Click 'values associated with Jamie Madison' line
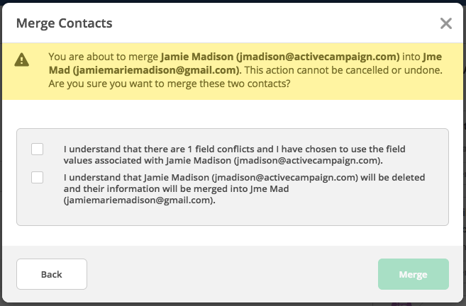466x306 pixels. point(223,161)
